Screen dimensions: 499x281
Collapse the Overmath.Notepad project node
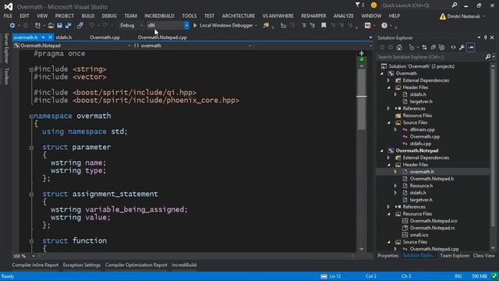(382, 151)
